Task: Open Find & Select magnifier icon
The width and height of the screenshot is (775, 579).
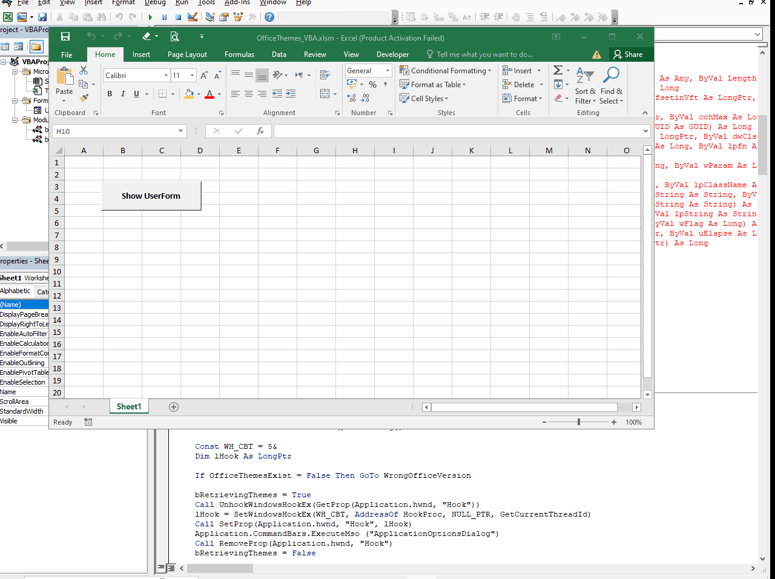Action: pyautogui.click(x=611, y=75)
